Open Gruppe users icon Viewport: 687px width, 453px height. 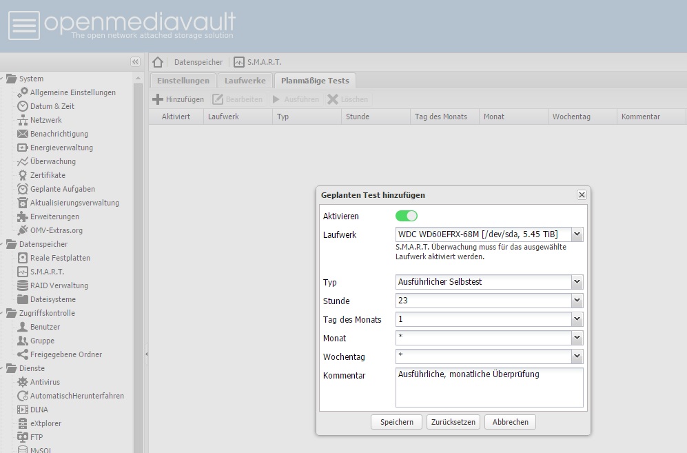point(23,341)
